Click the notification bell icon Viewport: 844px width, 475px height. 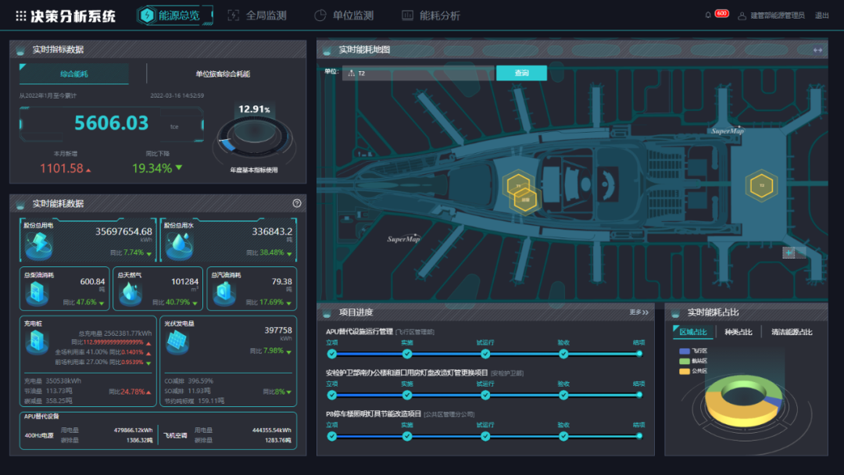[x=708, y=15]
